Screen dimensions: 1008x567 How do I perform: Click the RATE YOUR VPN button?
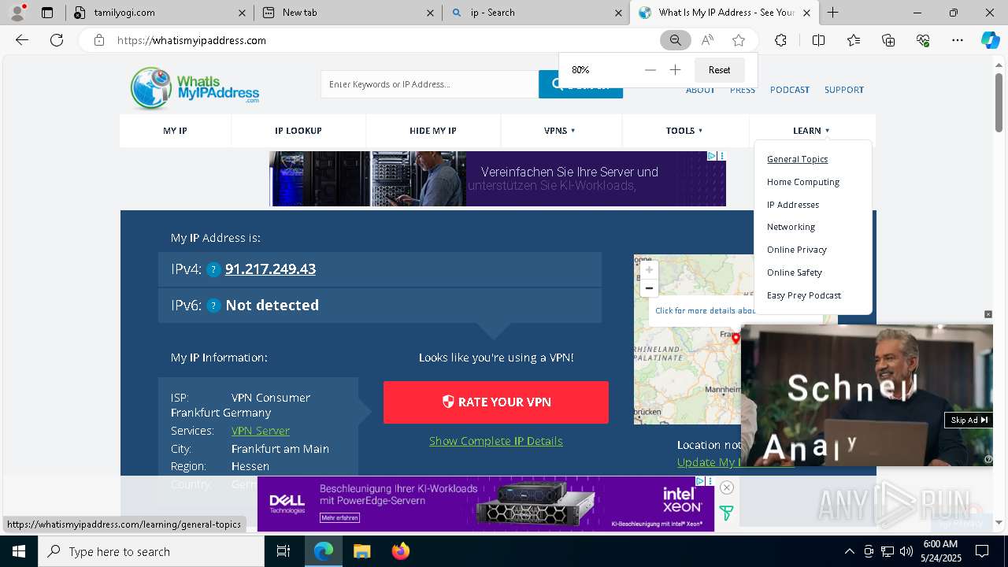tap(496, 402)
